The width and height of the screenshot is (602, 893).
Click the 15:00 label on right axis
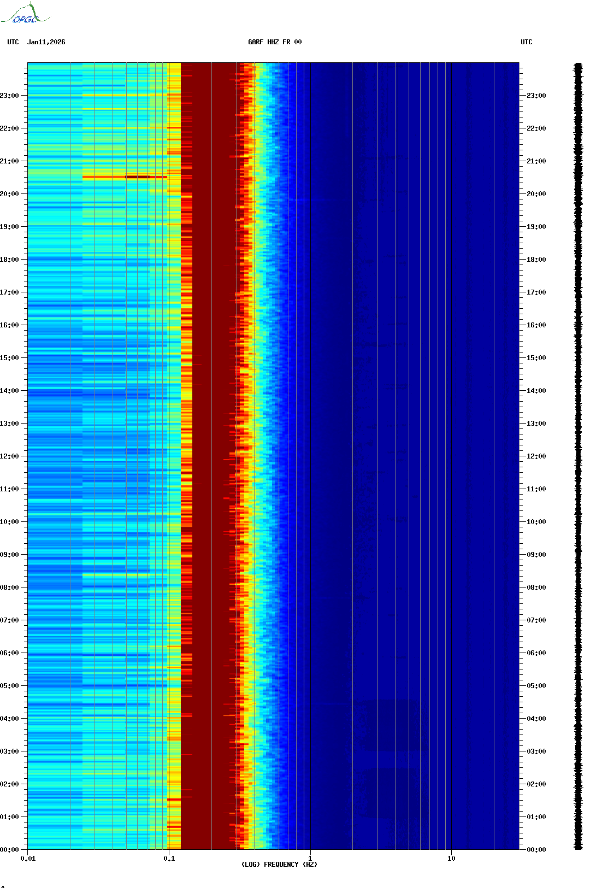pos(536,358)
